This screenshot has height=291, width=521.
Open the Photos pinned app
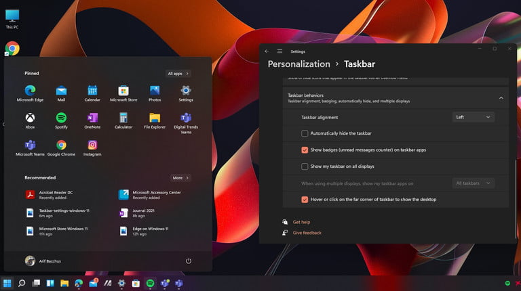[x=155, y=93]
